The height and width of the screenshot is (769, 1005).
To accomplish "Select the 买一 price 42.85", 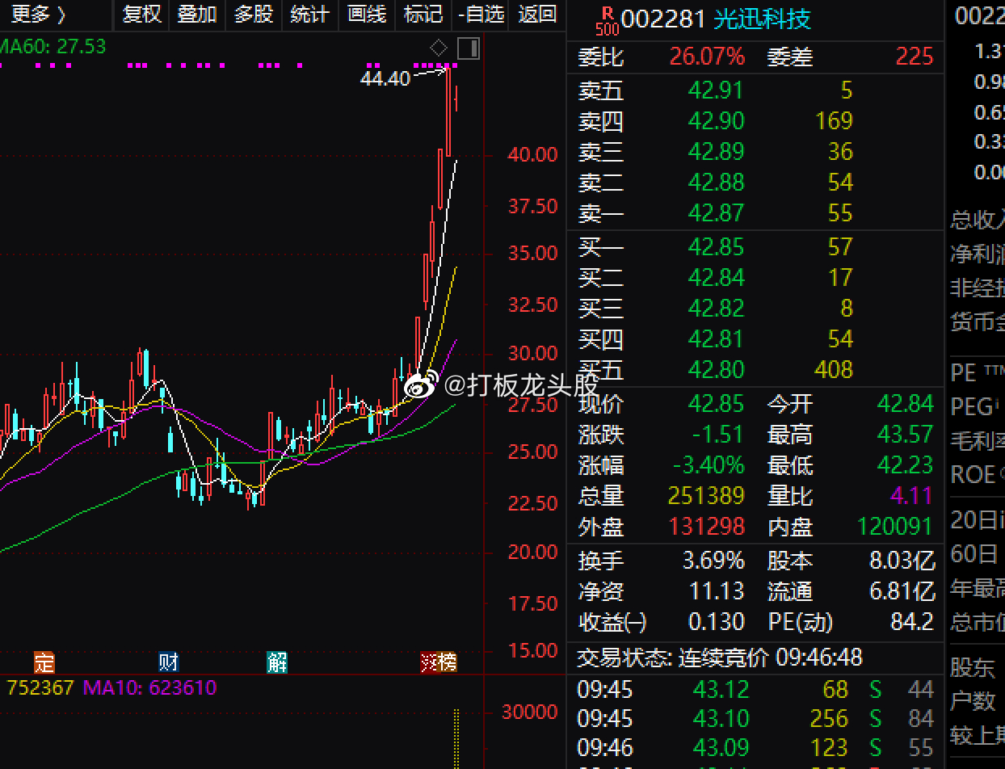I will click(716, 247).
